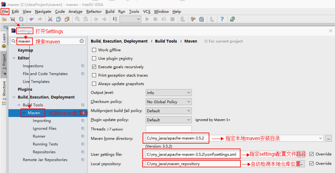Open the Project Structure icon

(201, 20)
